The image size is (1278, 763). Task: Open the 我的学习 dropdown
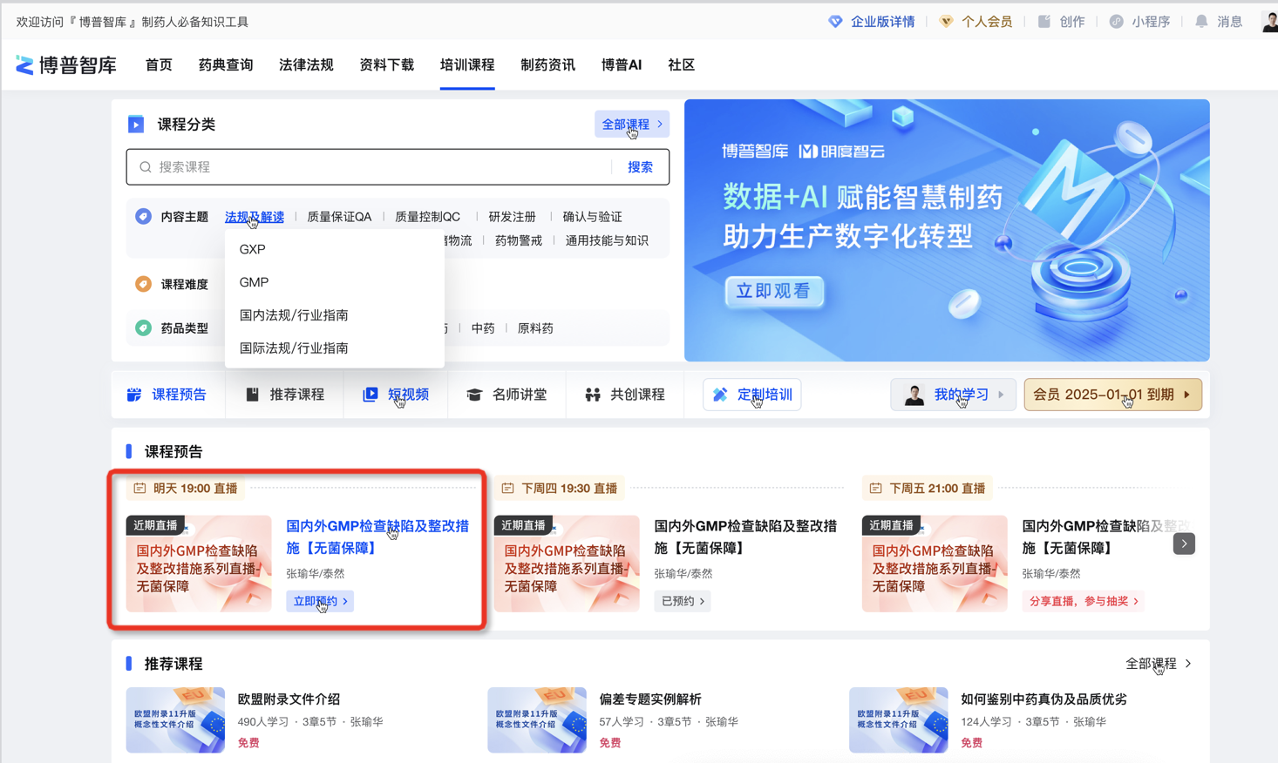953,395
